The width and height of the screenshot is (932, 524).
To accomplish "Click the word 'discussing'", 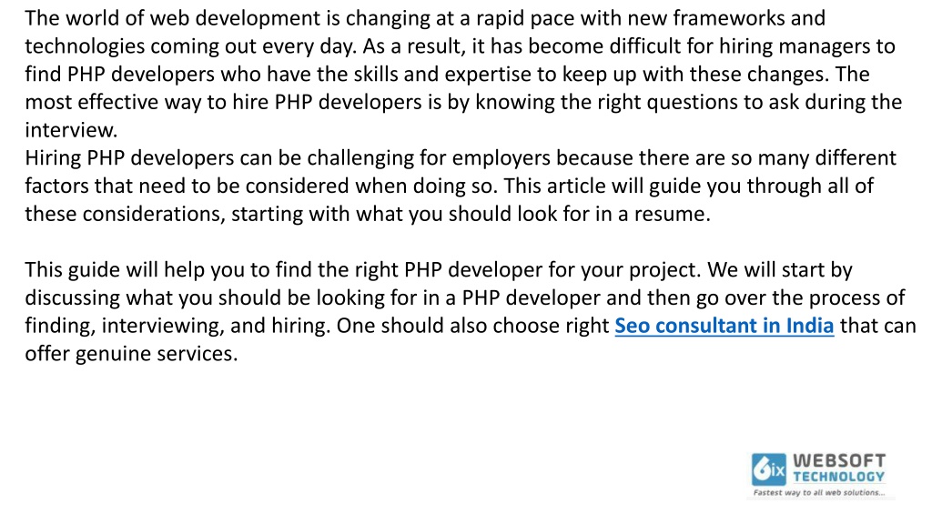I will click(x=72, y=298).
